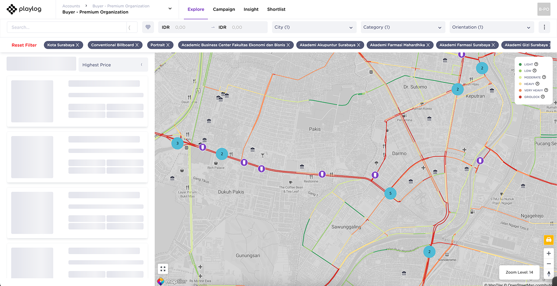557x286 pixels.
Task: Open the Highest Price sort dropdown
Action: point(113,65)
